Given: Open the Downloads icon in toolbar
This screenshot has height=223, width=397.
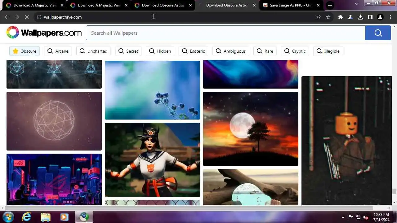Looking at the screenshot, I should (x=360, y=17).
